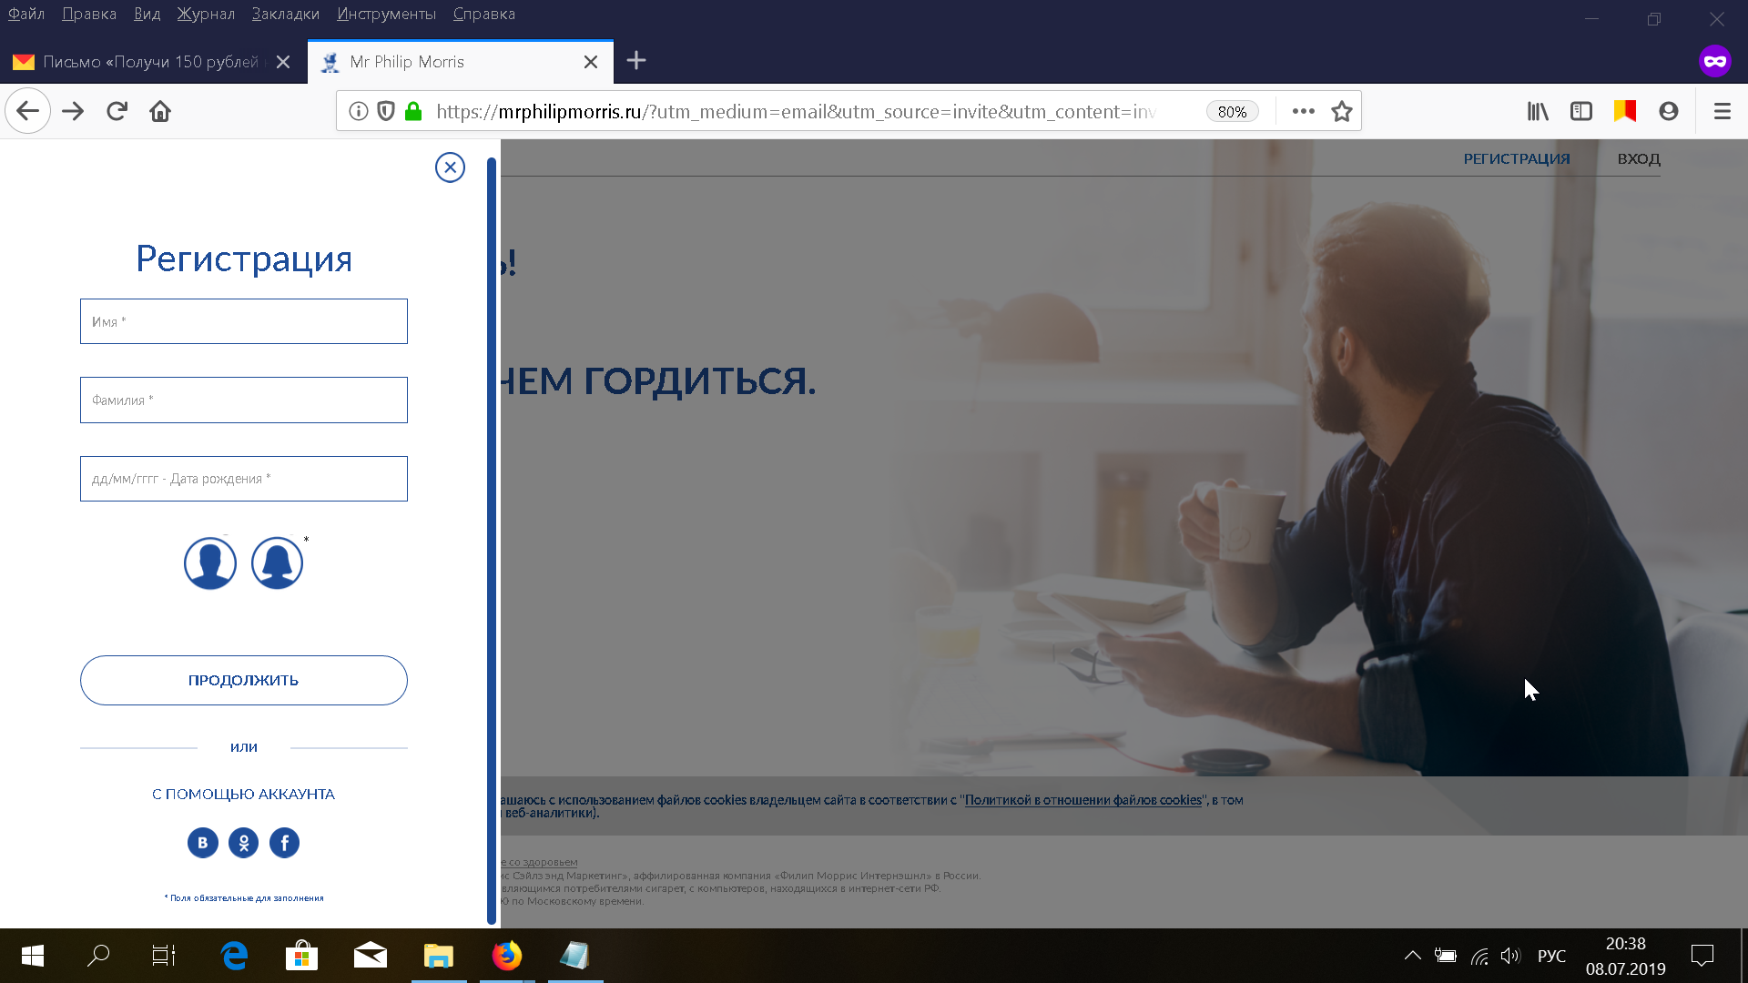Switch the РУС input language
Viewport: 1748px width, 983px height.
(1552, 956)
